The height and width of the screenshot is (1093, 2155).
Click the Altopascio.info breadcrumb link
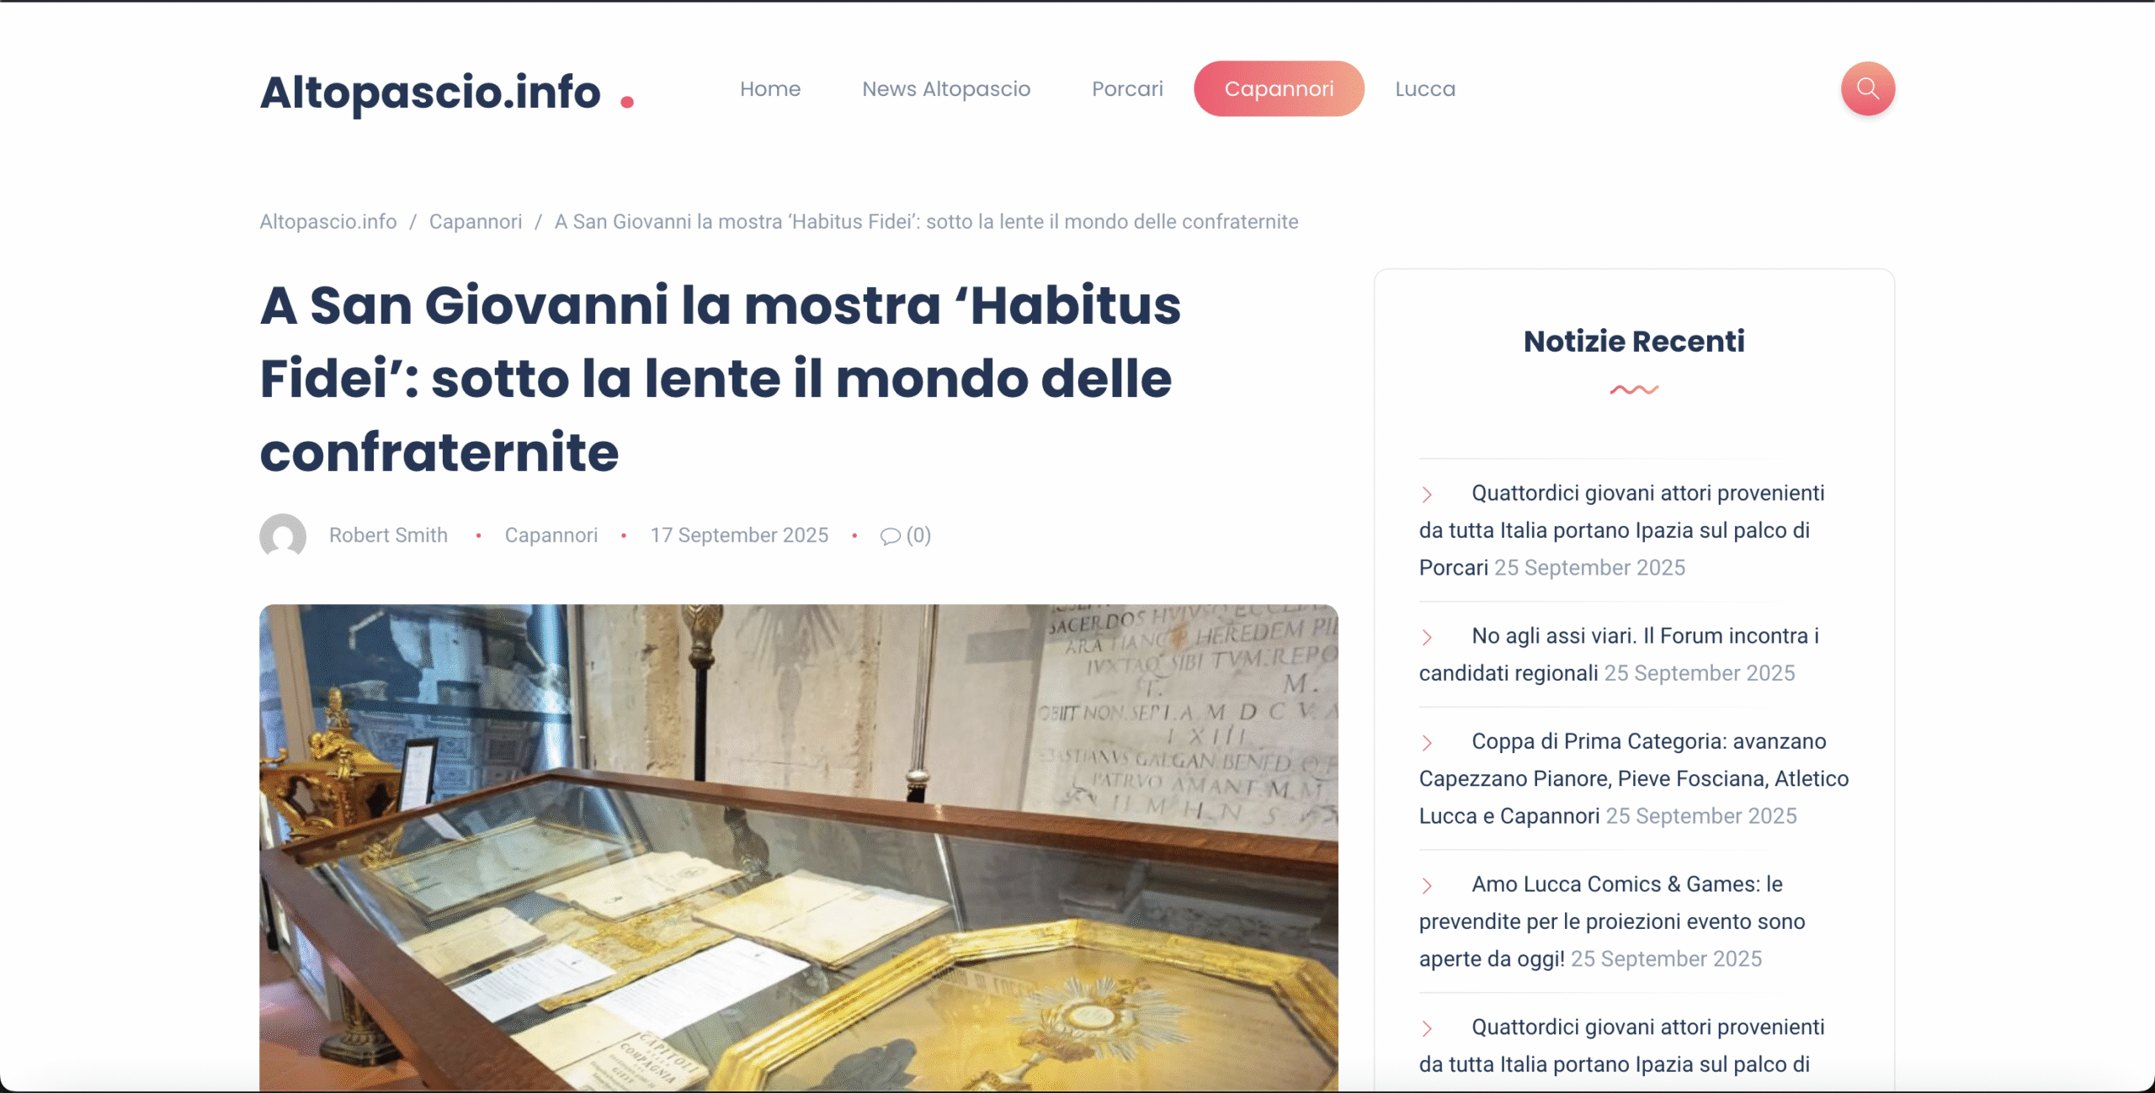point(327,221)
